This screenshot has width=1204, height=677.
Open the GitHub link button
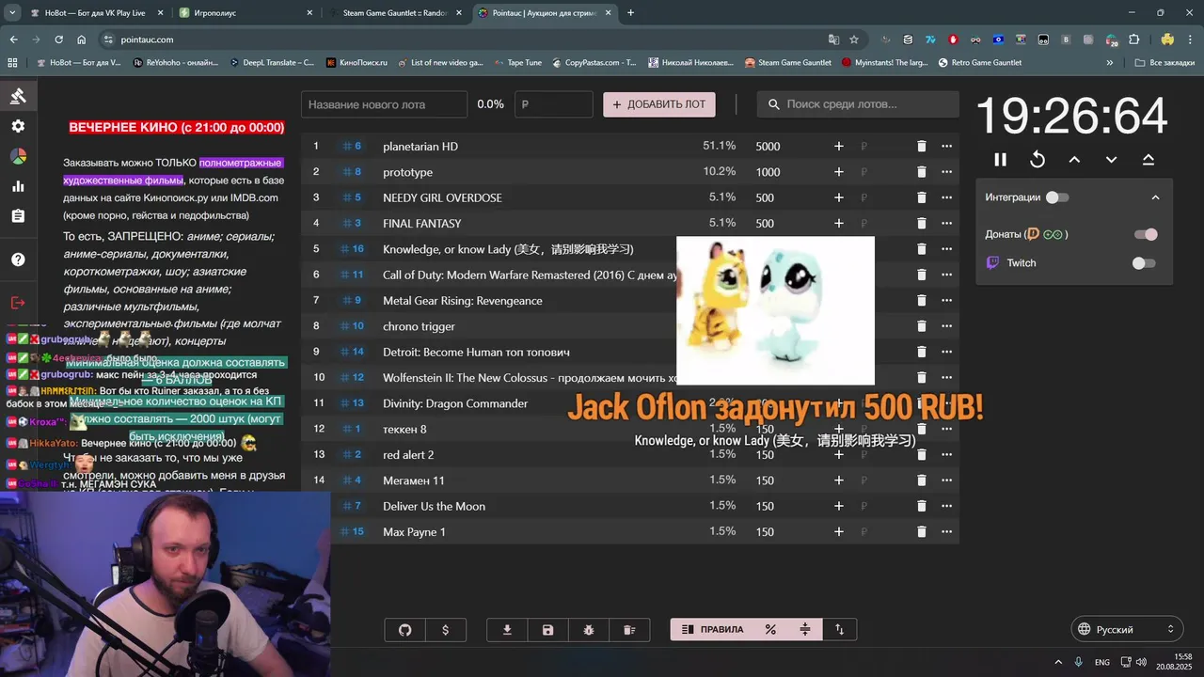click(x=404, y=630)
